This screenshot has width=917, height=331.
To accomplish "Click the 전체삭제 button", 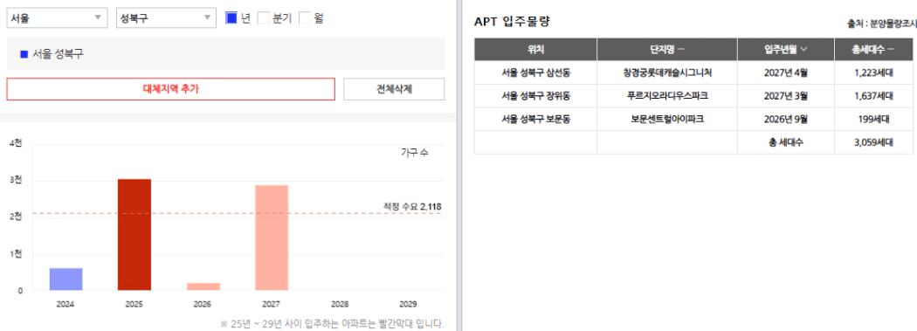I will [394, 89].
